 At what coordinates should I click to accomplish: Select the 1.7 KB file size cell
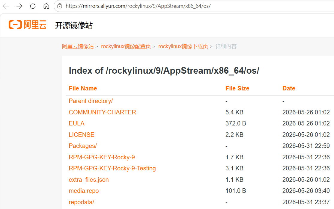(234, 157)
